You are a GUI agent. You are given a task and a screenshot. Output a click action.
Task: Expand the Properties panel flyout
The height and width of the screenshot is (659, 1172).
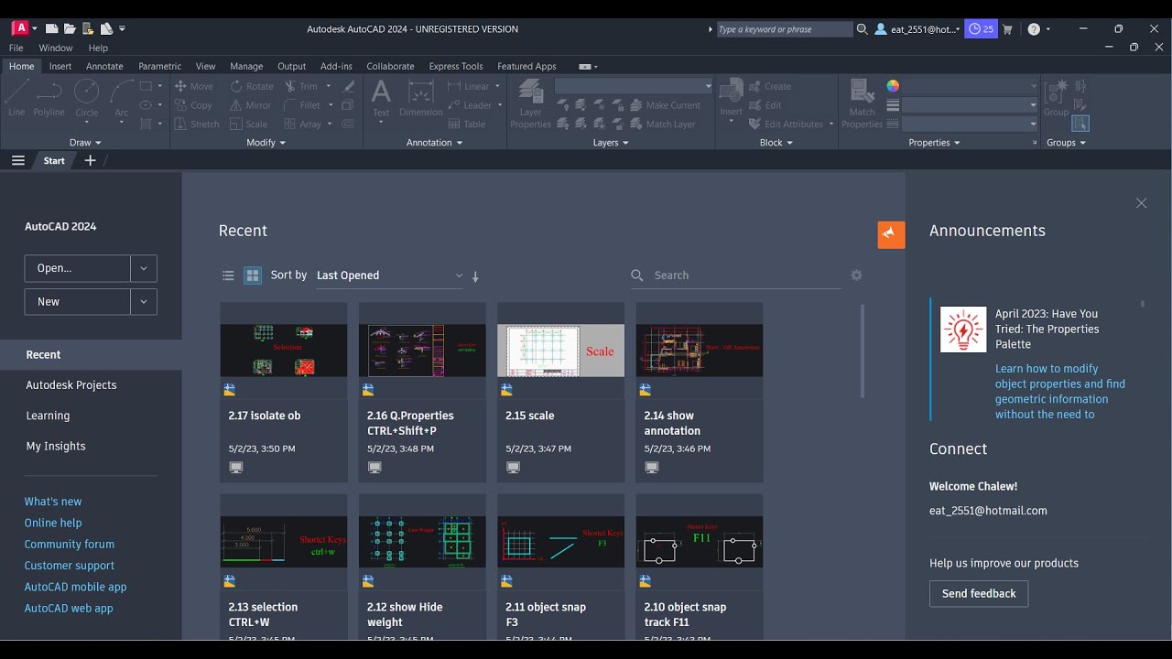tap(934, 143)
